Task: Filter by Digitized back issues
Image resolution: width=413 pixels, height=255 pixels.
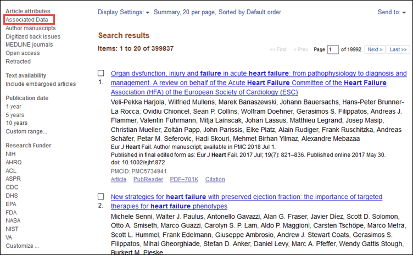Action: [x=33, y=37]
